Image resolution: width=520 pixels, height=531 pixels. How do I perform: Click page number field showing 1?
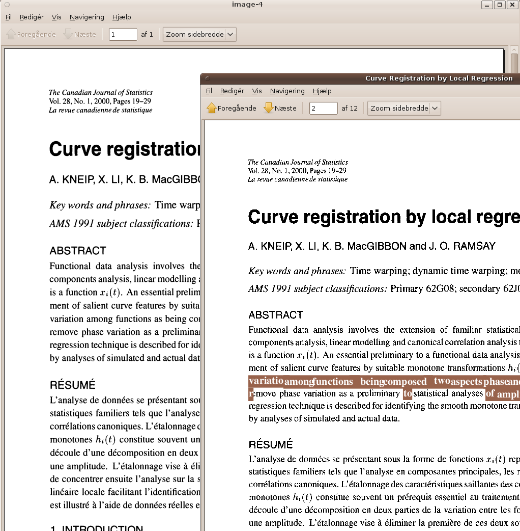pos(123,35)
